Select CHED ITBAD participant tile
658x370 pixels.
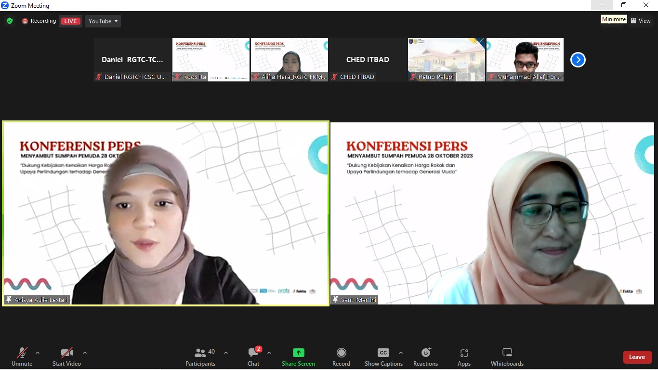368,60
